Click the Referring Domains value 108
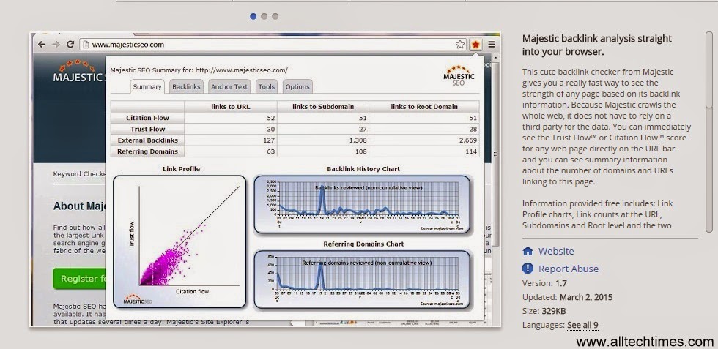 click(360, 151)
